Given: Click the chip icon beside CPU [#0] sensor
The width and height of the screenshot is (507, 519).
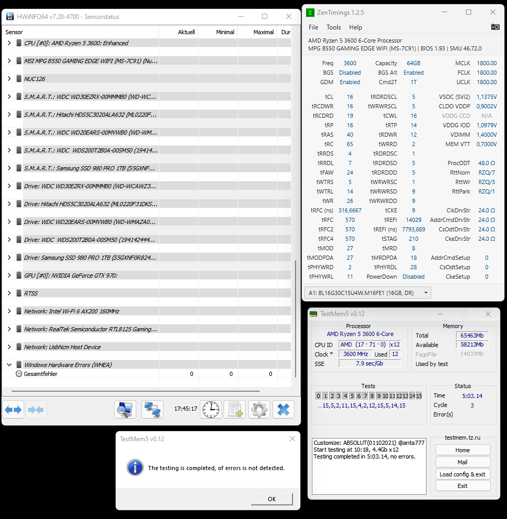Looking at the screenshot, I should tap(19, 43).
